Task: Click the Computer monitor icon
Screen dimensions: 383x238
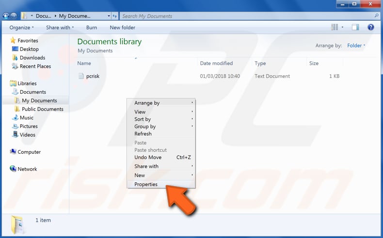Action: point(13,151)
